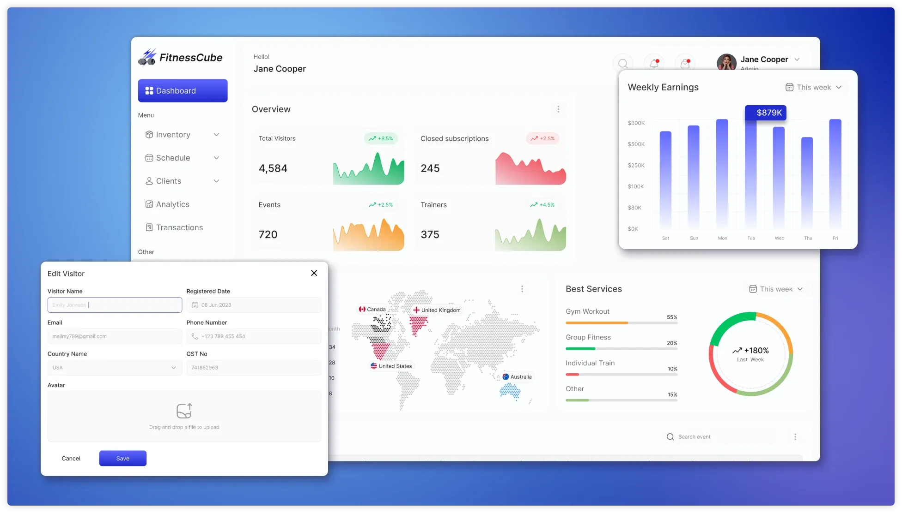Viewport: 902px width, 513px height.
Task: Expand the Clients menu chevron
Action: [216, 181]
